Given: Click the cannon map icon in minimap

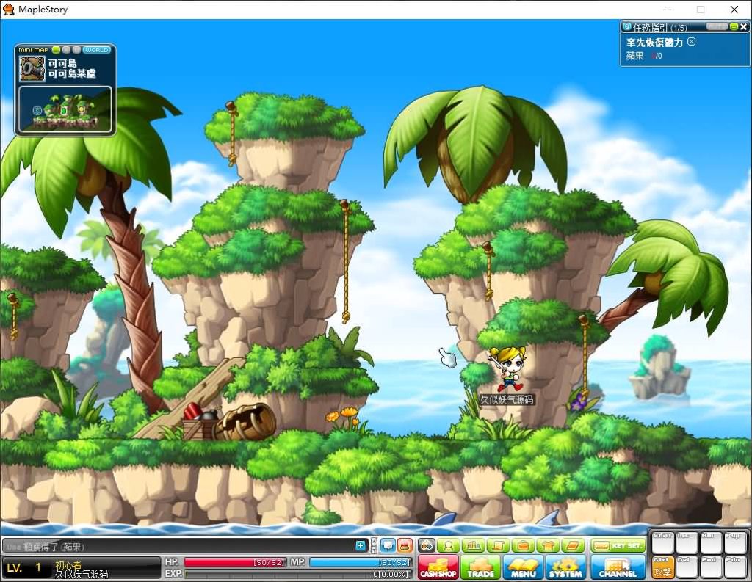Looking at the screenshot, I should [32, 68].
